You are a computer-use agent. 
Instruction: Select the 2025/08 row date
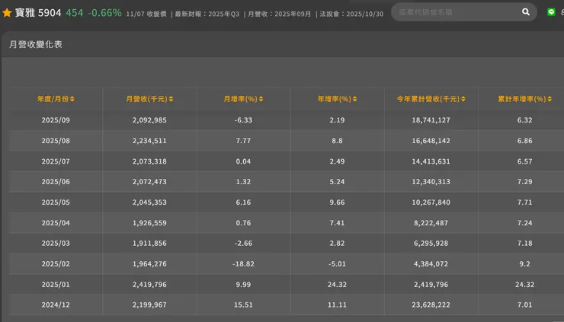56,141
